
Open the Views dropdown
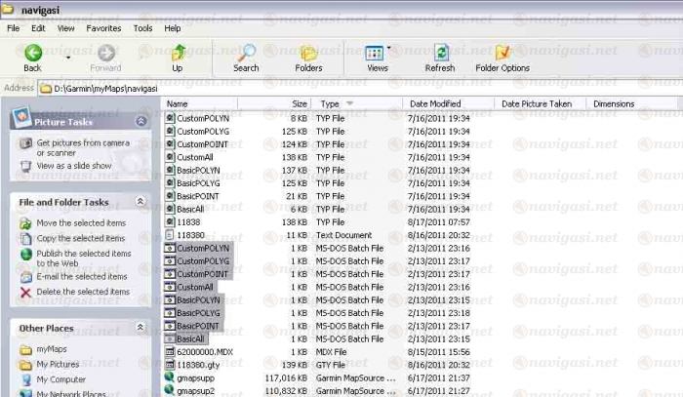click(389, 49)
